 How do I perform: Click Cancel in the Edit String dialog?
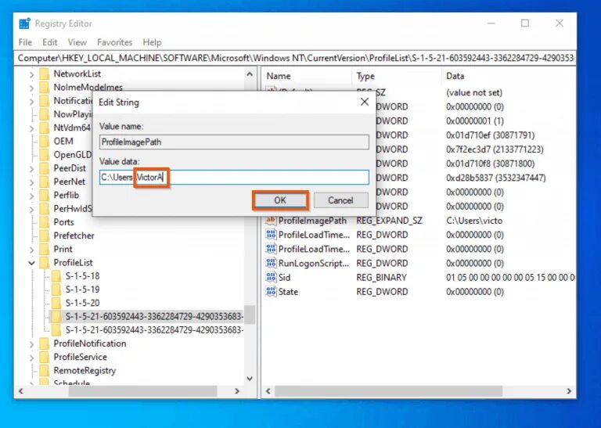coord(340,200)
